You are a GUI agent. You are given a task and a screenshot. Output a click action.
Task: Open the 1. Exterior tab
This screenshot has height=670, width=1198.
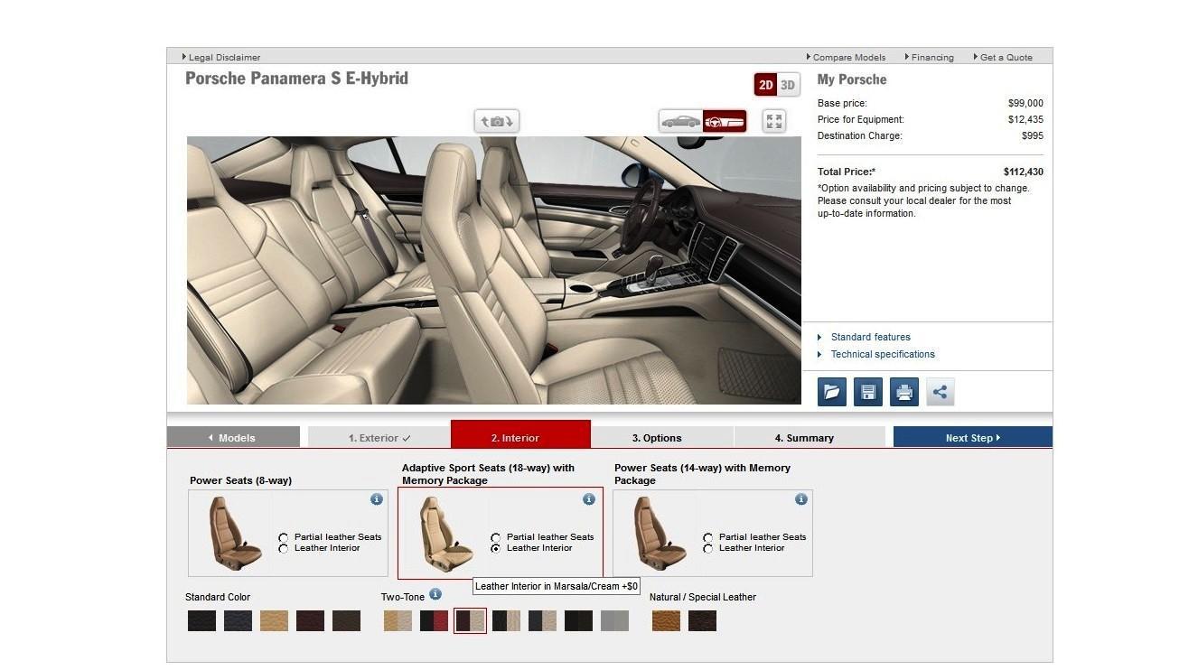point(379,437)
